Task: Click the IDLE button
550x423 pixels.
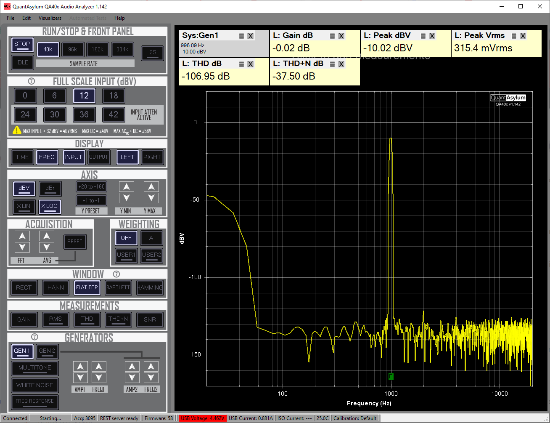Action: 22,62
